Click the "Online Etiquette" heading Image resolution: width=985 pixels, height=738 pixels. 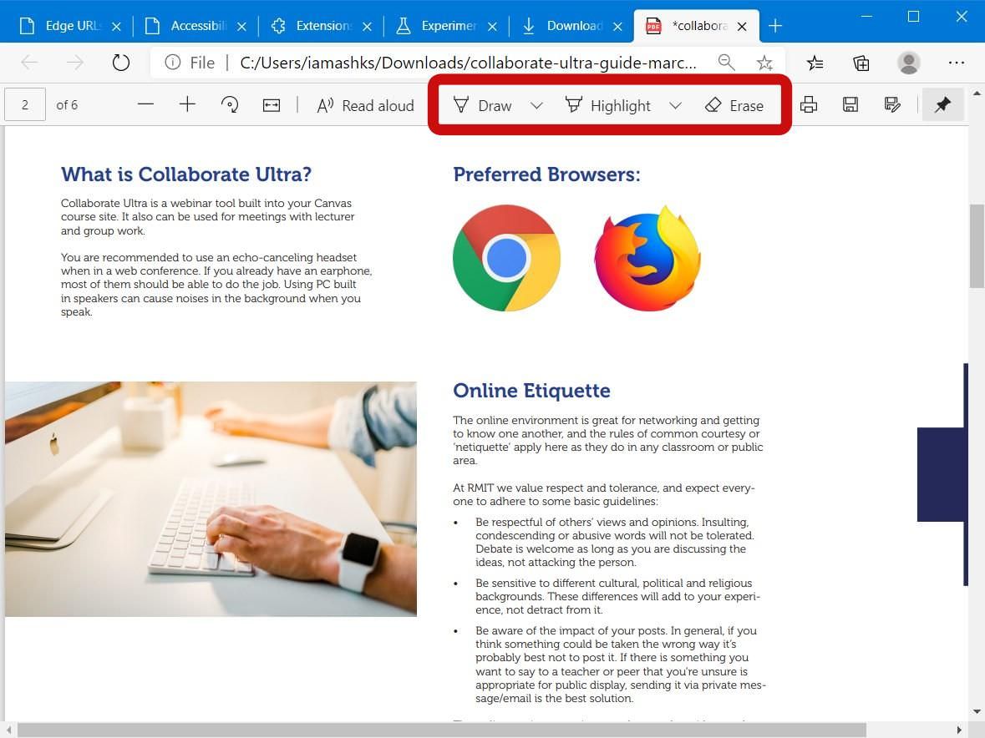pyautogui.click(x=531, y=391)
